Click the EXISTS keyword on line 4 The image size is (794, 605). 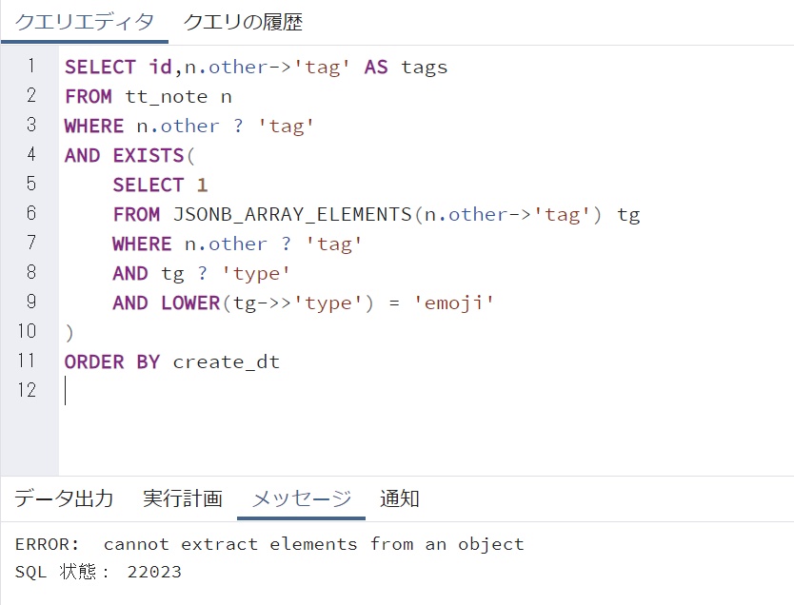(148, 155)
